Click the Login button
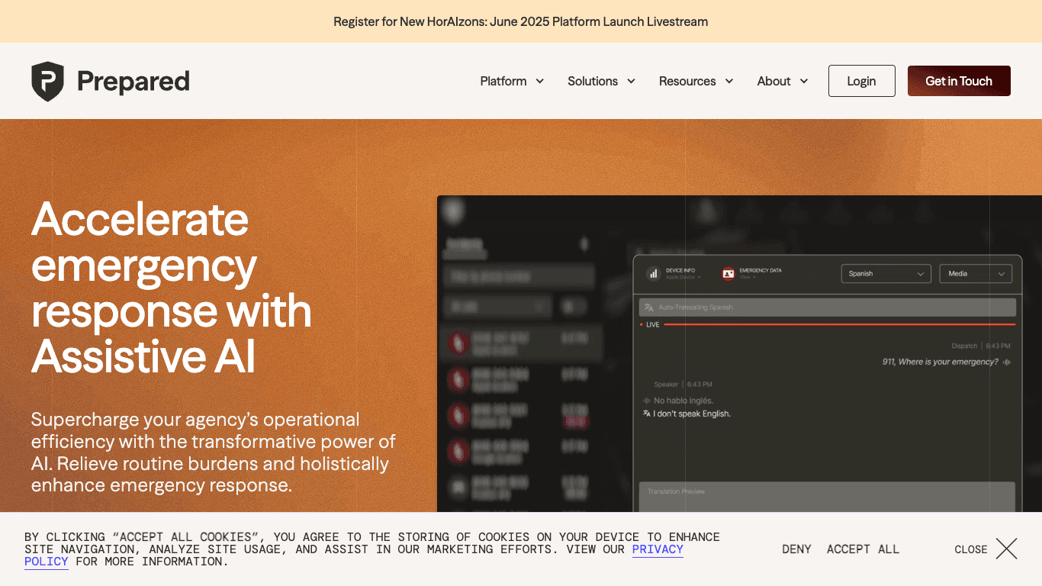1042x586 pixels. [861, 81]
